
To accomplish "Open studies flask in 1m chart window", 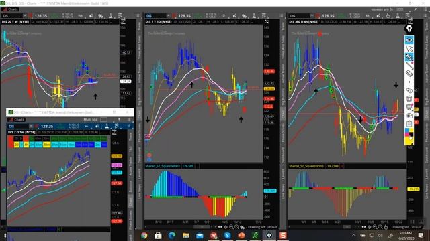I will [107, 126].
